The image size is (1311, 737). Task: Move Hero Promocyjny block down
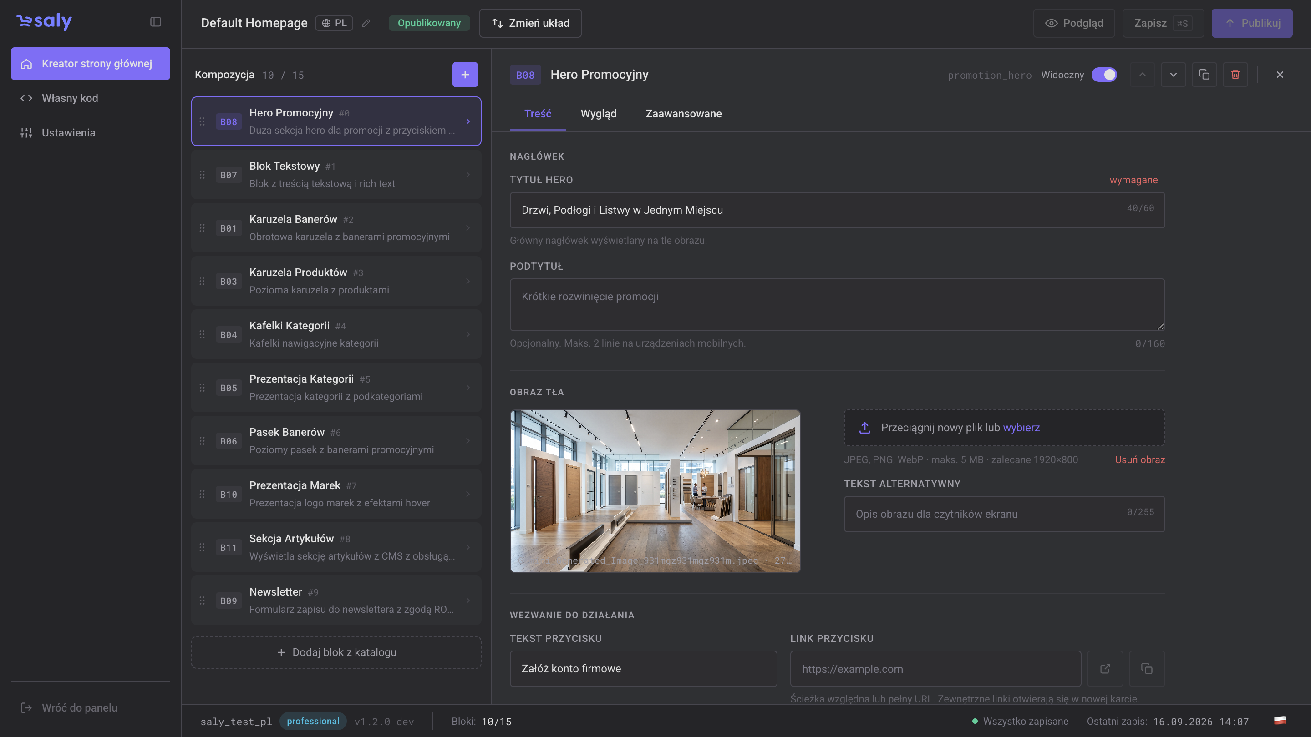click(1173, 75)
